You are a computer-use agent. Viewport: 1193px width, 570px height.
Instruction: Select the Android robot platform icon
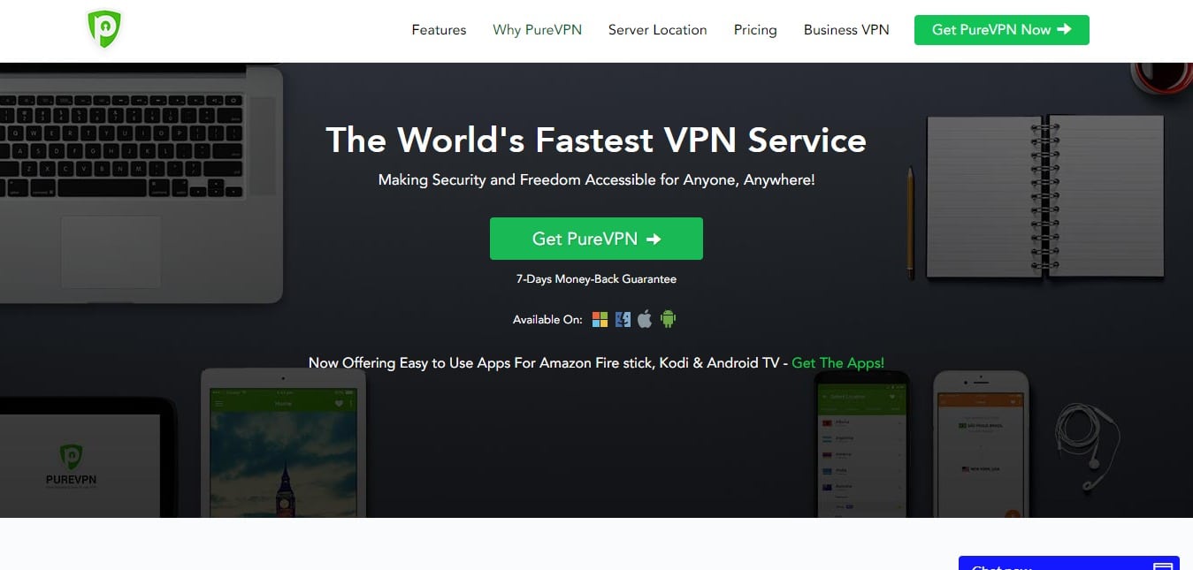668,319
